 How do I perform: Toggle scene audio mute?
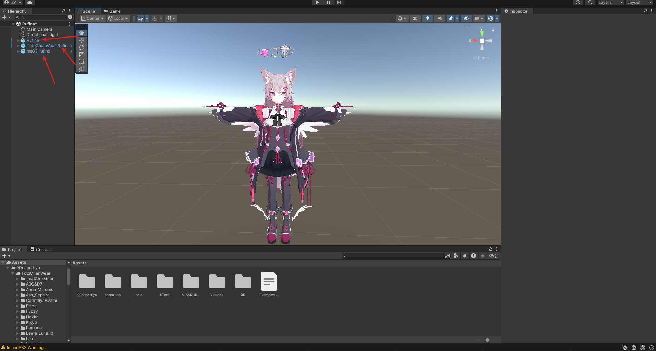tap(440, 18)
